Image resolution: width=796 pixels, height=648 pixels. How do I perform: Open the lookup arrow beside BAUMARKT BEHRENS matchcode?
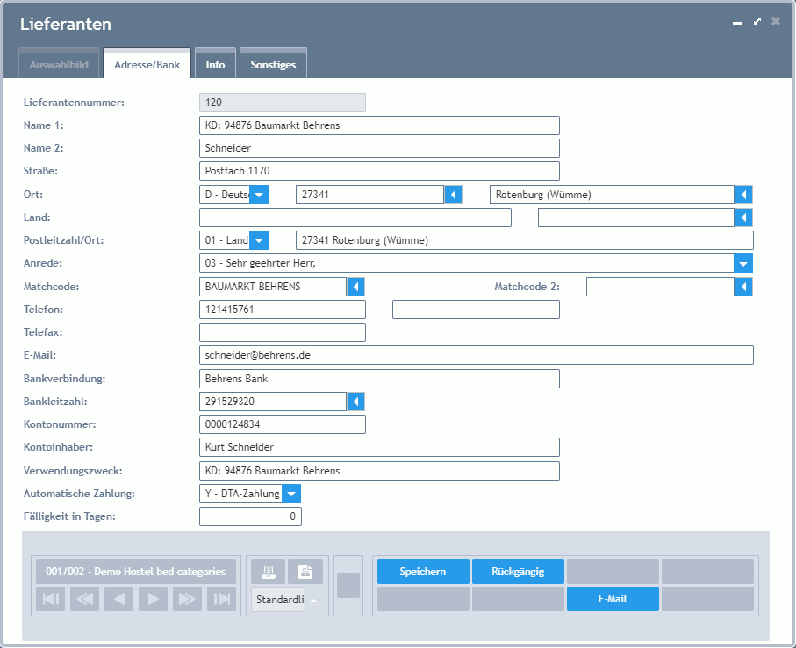point(355,287)
